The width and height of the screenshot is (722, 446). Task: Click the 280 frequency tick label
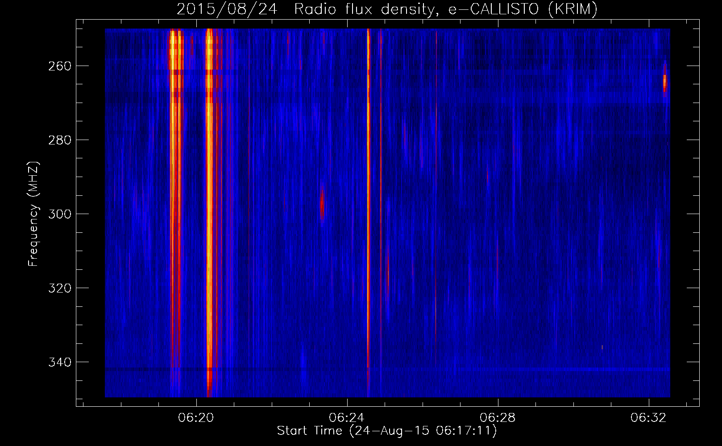60,140
